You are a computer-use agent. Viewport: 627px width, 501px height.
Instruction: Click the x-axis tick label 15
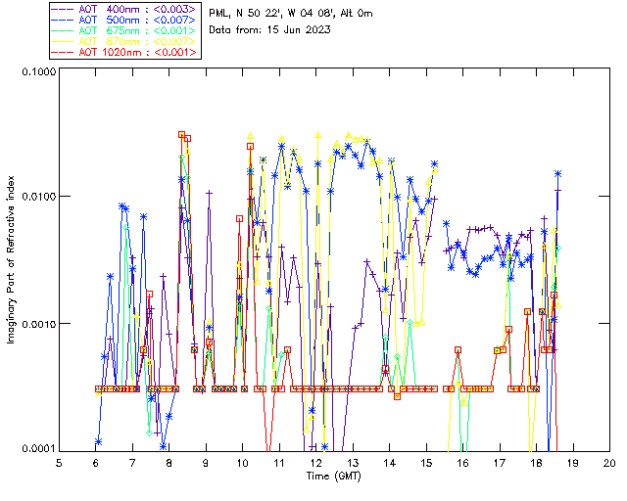(x=426, y=463)
